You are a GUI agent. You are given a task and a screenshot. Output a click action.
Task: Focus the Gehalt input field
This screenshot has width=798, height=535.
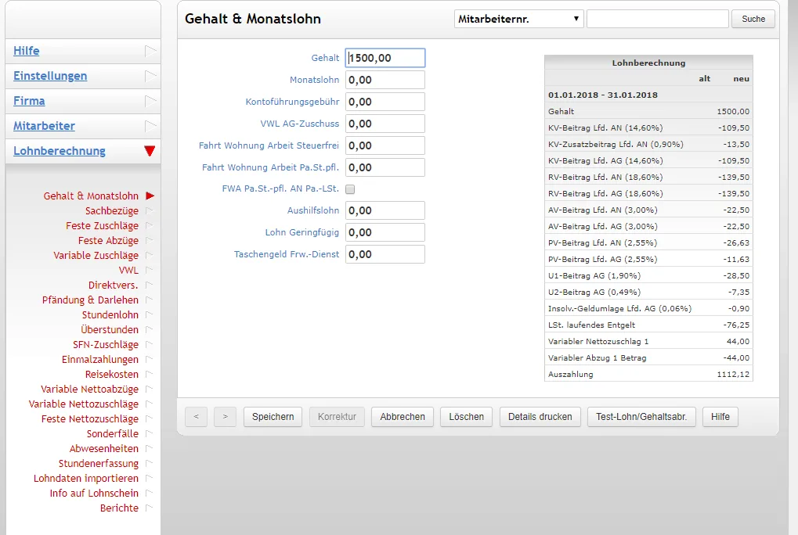[385, 58]
